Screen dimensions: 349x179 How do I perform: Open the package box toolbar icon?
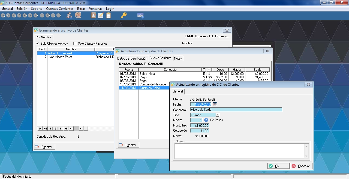tap(78, 16)
